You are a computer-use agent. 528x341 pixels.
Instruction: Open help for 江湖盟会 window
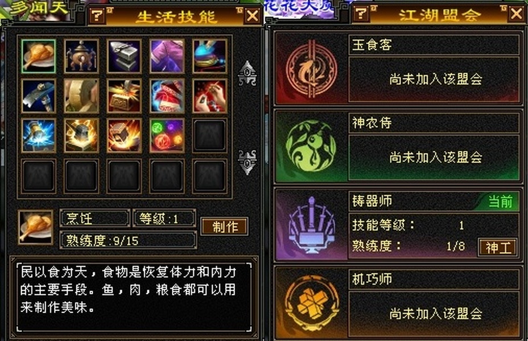(x=361, y=14)
